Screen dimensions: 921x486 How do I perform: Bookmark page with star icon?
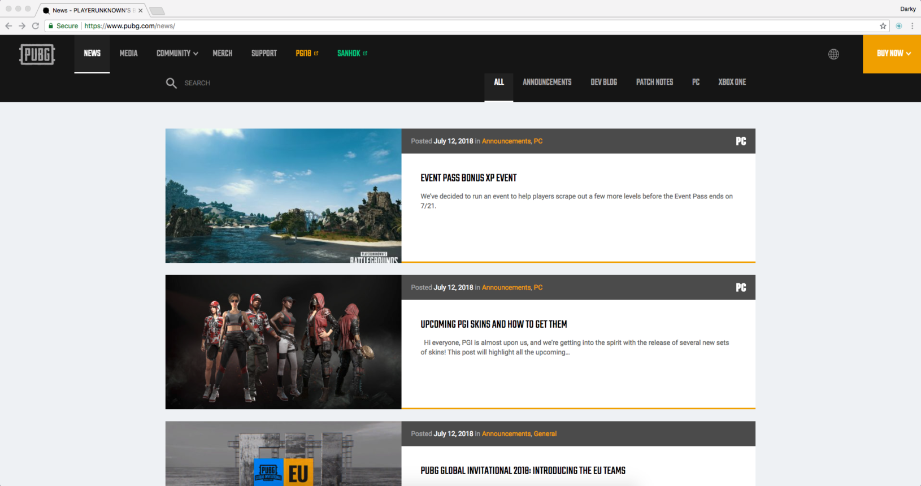click(x=883, y=26)
